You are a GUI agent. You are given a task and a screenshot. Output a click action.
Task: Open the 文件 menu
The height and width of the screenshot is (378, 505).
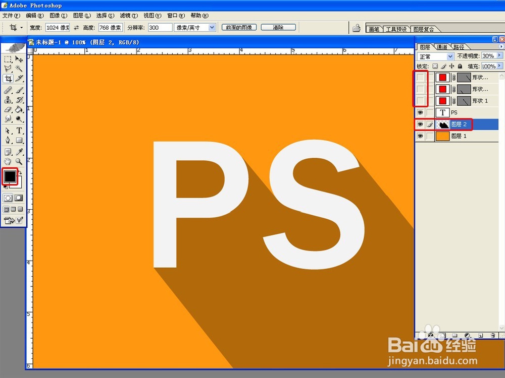pos(11,16)
